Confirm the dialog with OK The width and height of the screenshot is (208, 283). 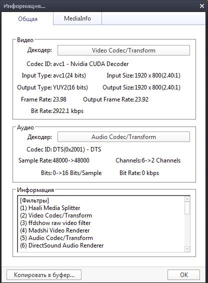[184, 275]
